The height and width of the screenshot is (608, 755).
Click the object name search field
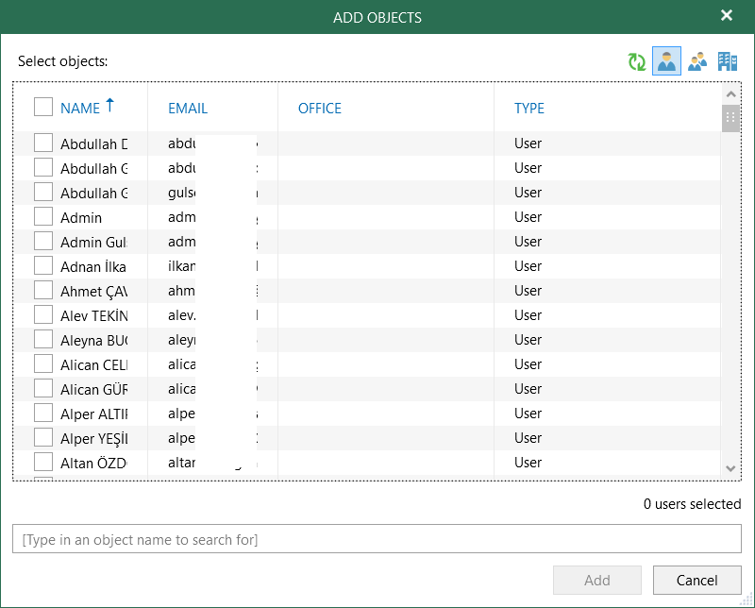coord(377,539)
